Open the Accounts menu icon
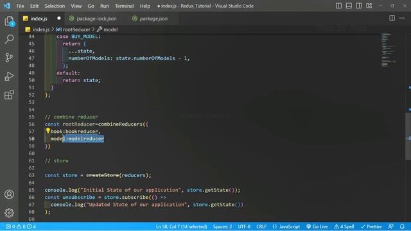 click(9, 194)
